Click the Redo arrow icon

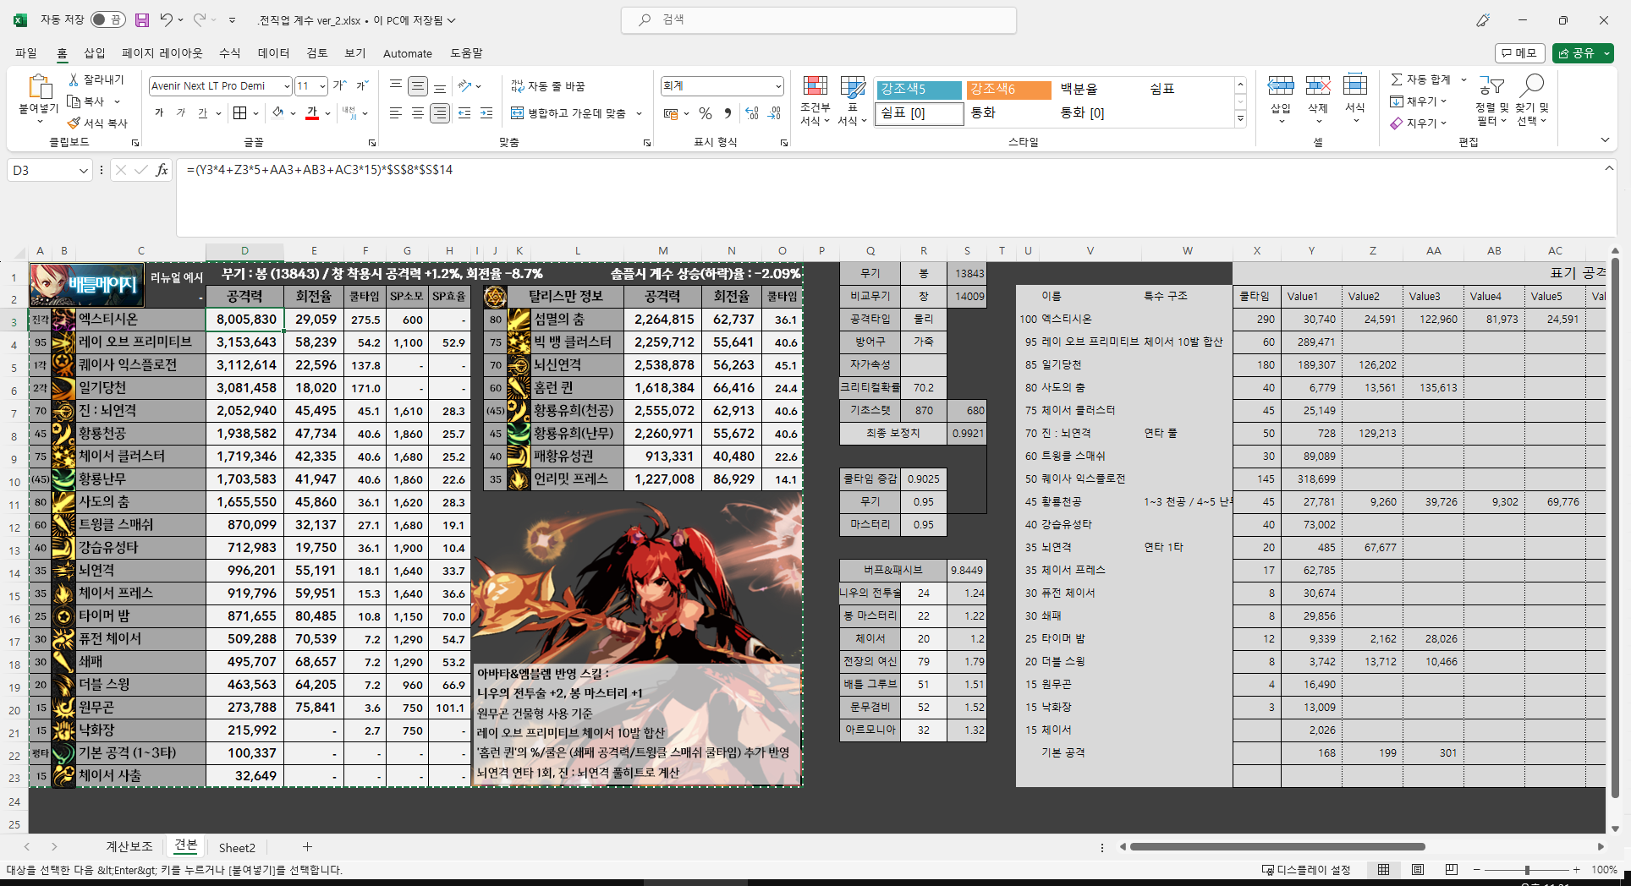(x=200, y=19)
